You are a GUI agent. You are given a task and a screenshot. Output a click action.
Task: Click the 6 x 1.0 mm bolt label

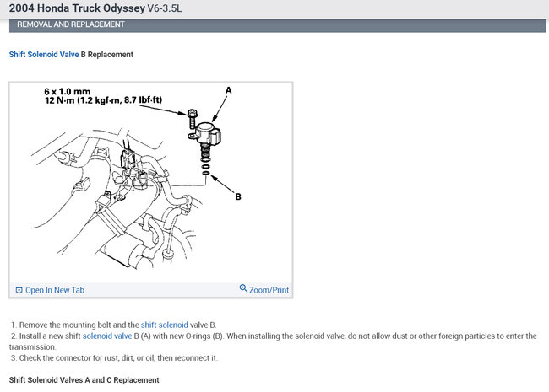[68, 92]
